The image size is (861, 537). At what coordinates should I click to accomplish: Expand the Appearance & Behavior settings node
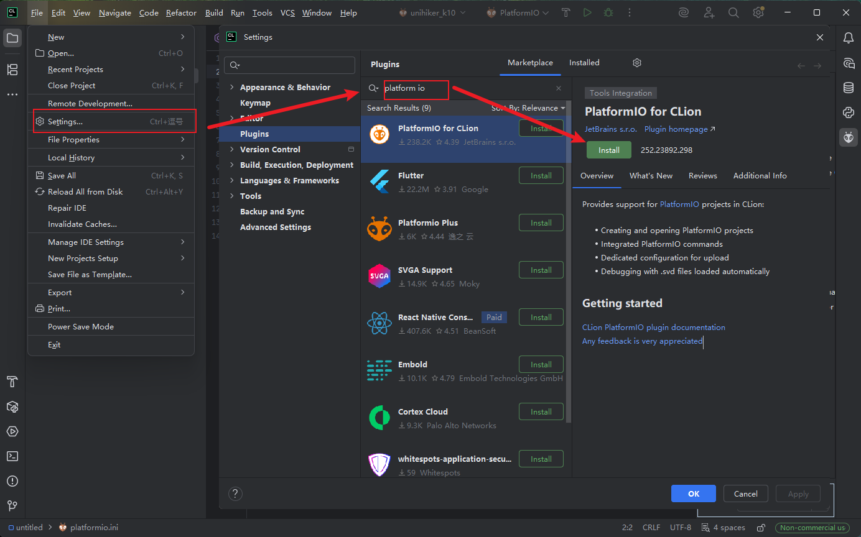232,88
